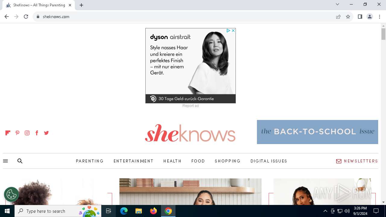
Task: Open AdChoices info on Dyson ad
Action: (x=228, y=31)
